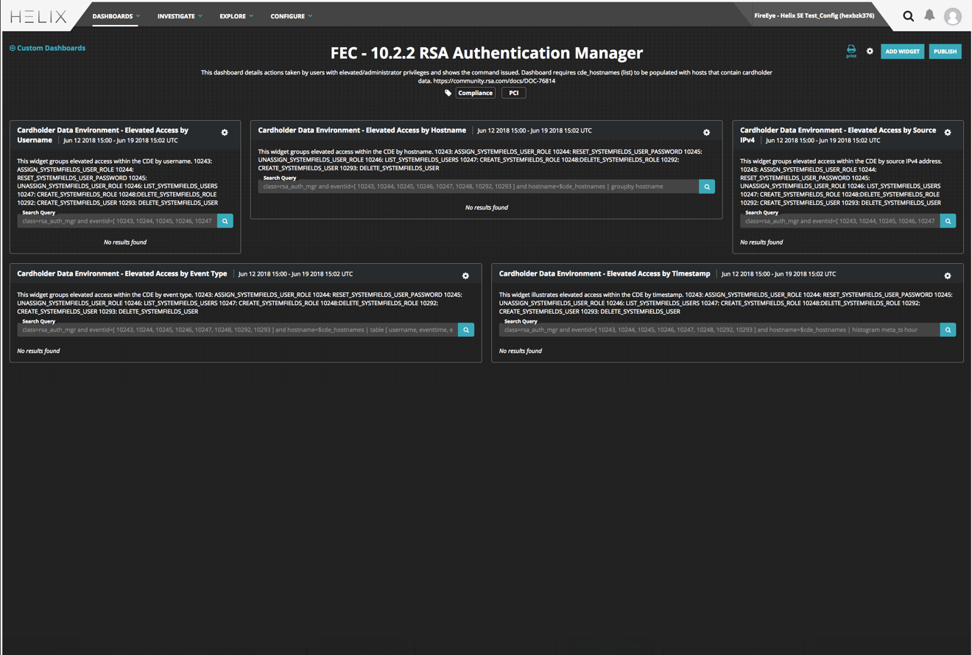Click the dashboard description text
The height and width of the screenshot is (655, 972).
pos(487,77)
